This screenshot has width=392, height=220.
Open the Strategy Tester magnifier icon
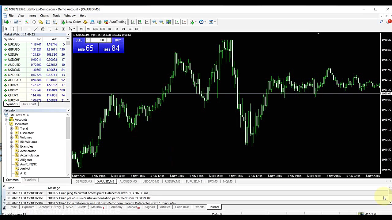pos(55,22)
